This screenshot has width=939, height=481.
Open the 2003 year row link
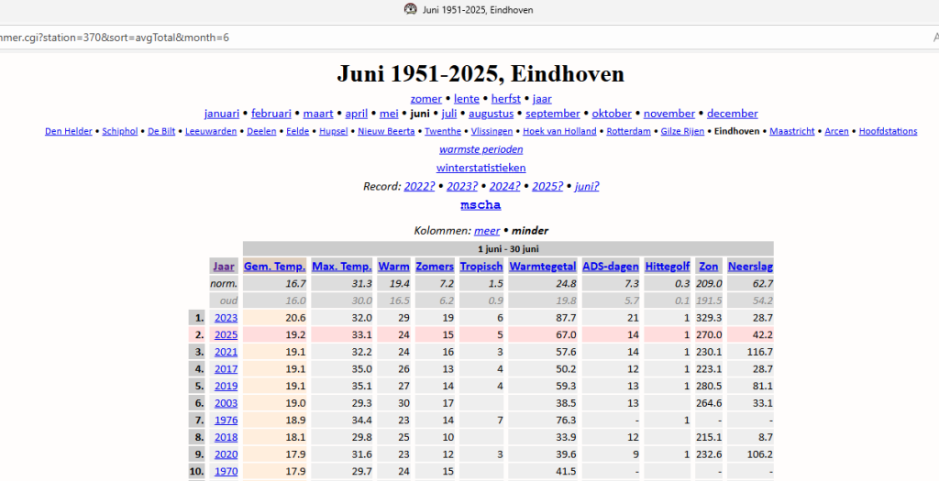pos(226,402)
